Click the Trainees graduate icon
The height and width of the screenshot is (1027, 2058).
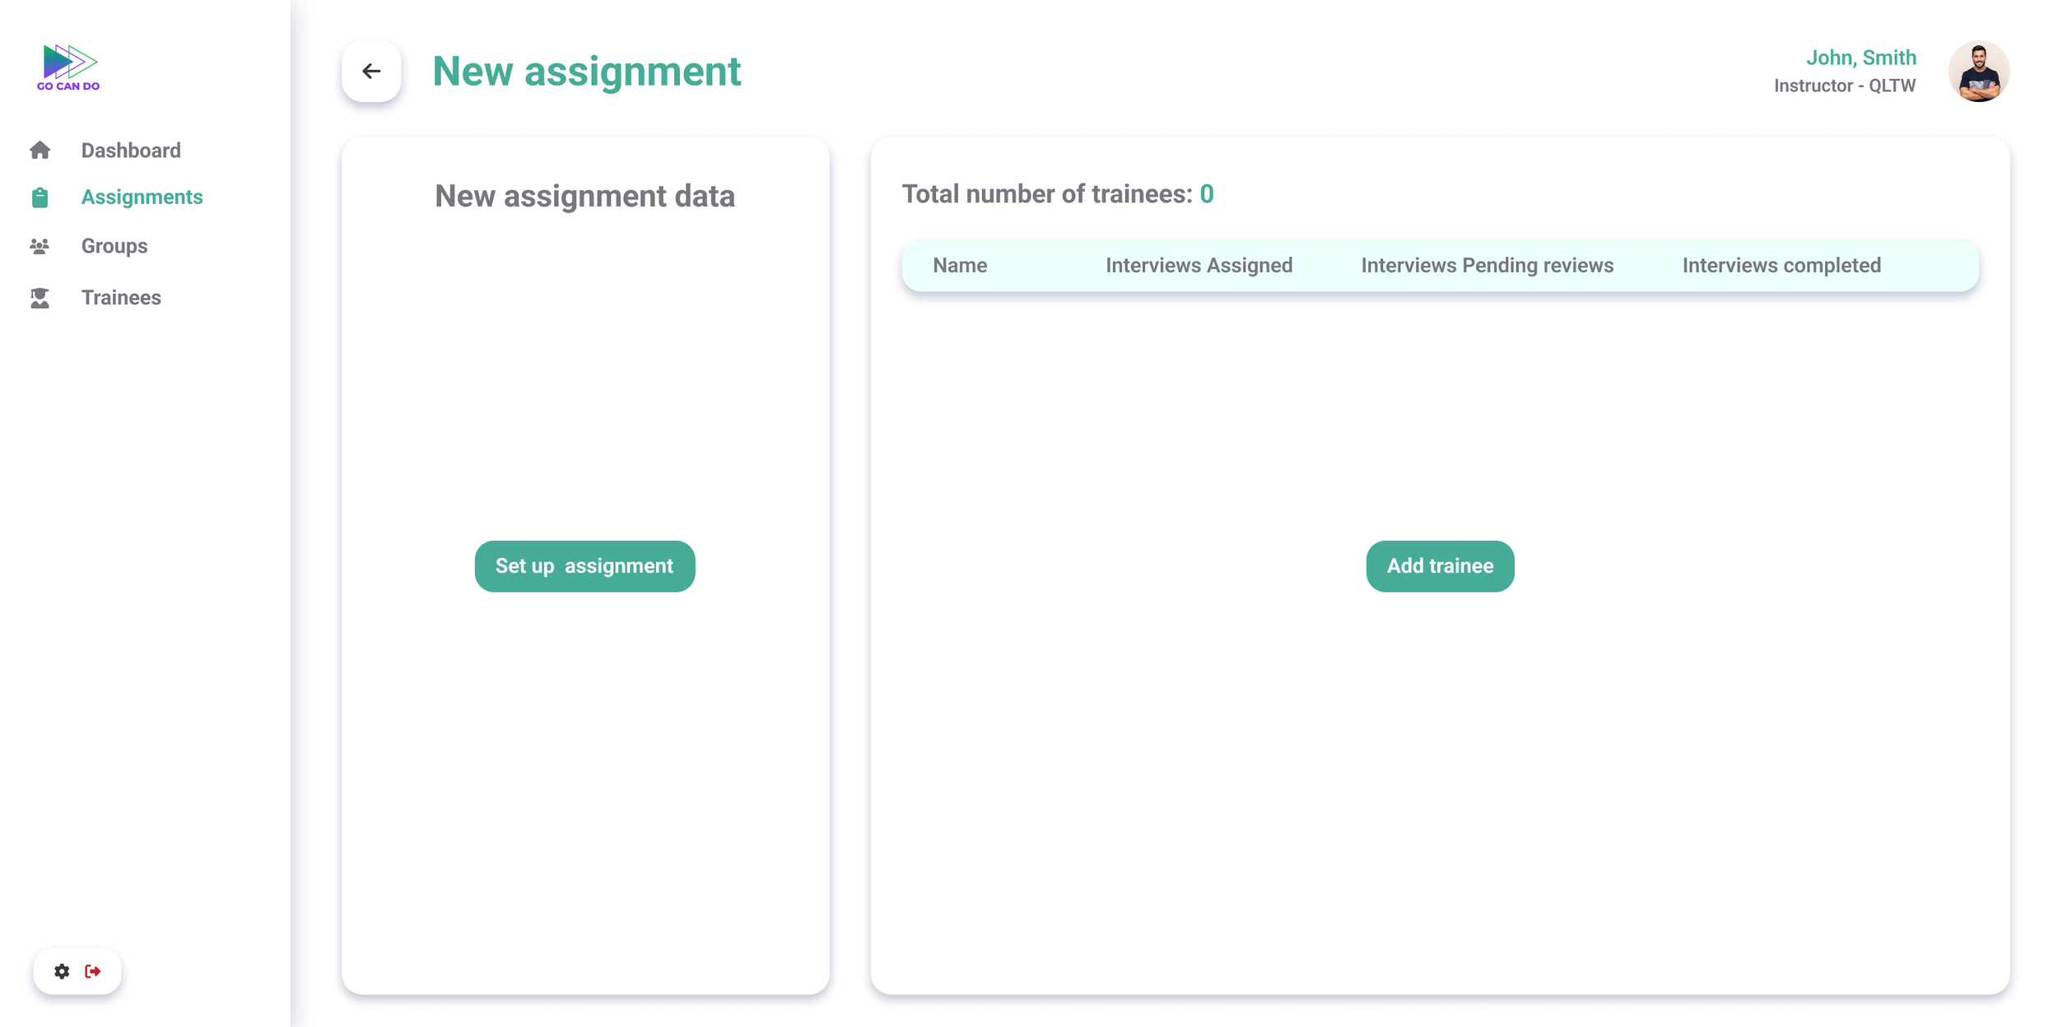[x=40, y=298]
